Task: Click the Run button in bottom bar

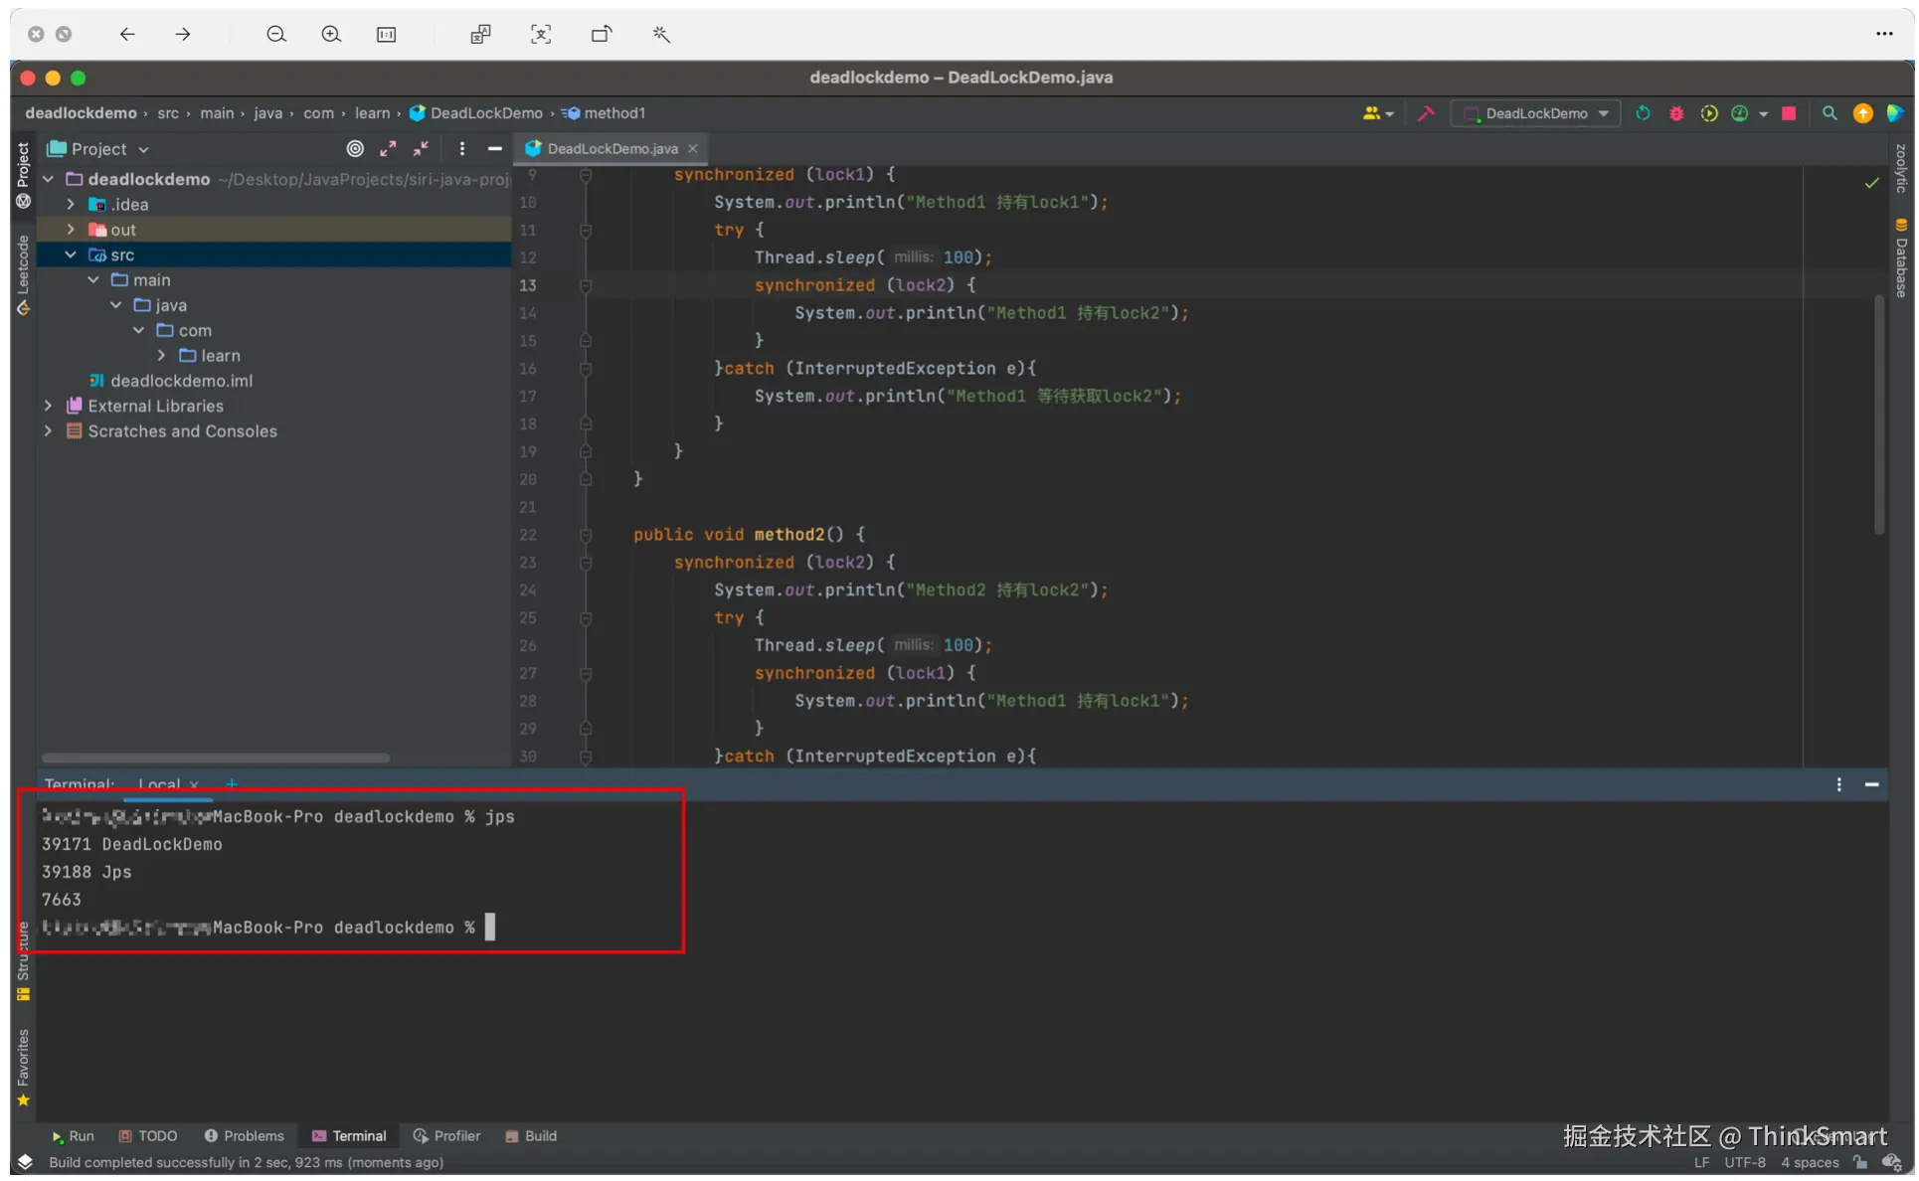Action: tap(72, 1135)
